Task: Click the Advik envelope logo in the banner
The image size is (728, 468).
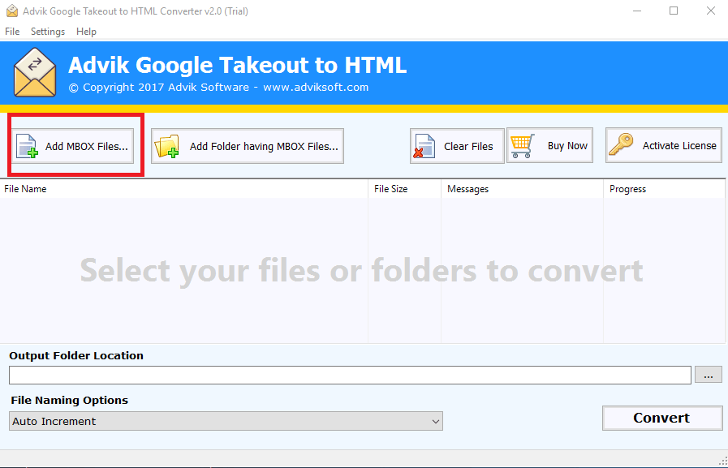Action: [35, 72]
